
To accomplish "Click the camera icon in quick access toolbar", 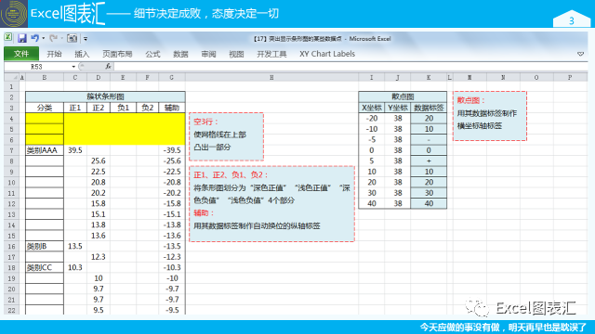I will tap(72, 38).
